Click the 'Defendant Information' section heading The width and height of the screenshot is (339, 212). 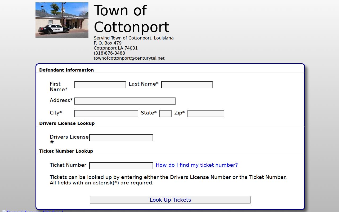tap(66, 70)
